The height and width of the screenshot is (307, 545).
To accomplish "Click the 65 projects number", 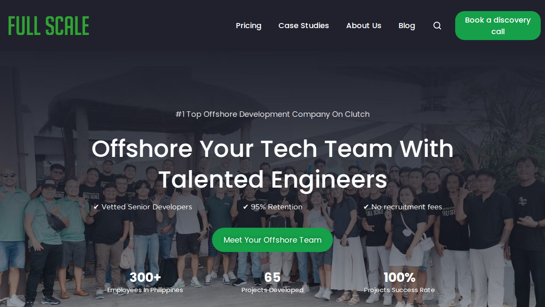I will (x=272, y=278).
